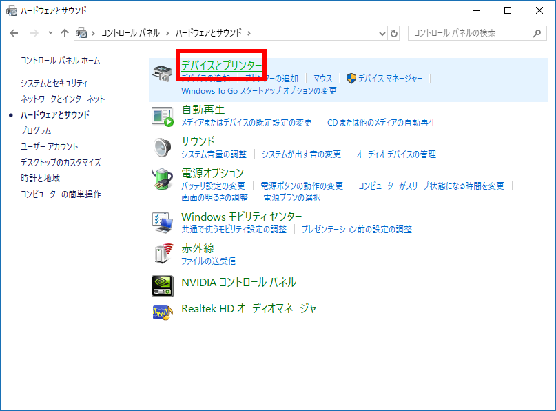
Task: Open 自動再生 heading link
Action: point(203,110)
